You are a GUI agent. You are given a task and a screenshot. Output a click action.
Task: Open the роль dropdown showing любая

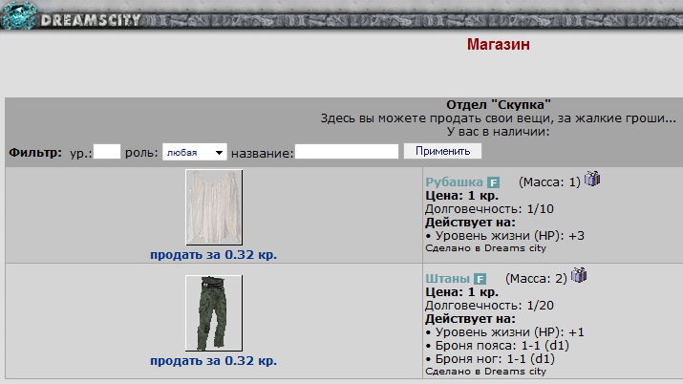coord(195,152)
